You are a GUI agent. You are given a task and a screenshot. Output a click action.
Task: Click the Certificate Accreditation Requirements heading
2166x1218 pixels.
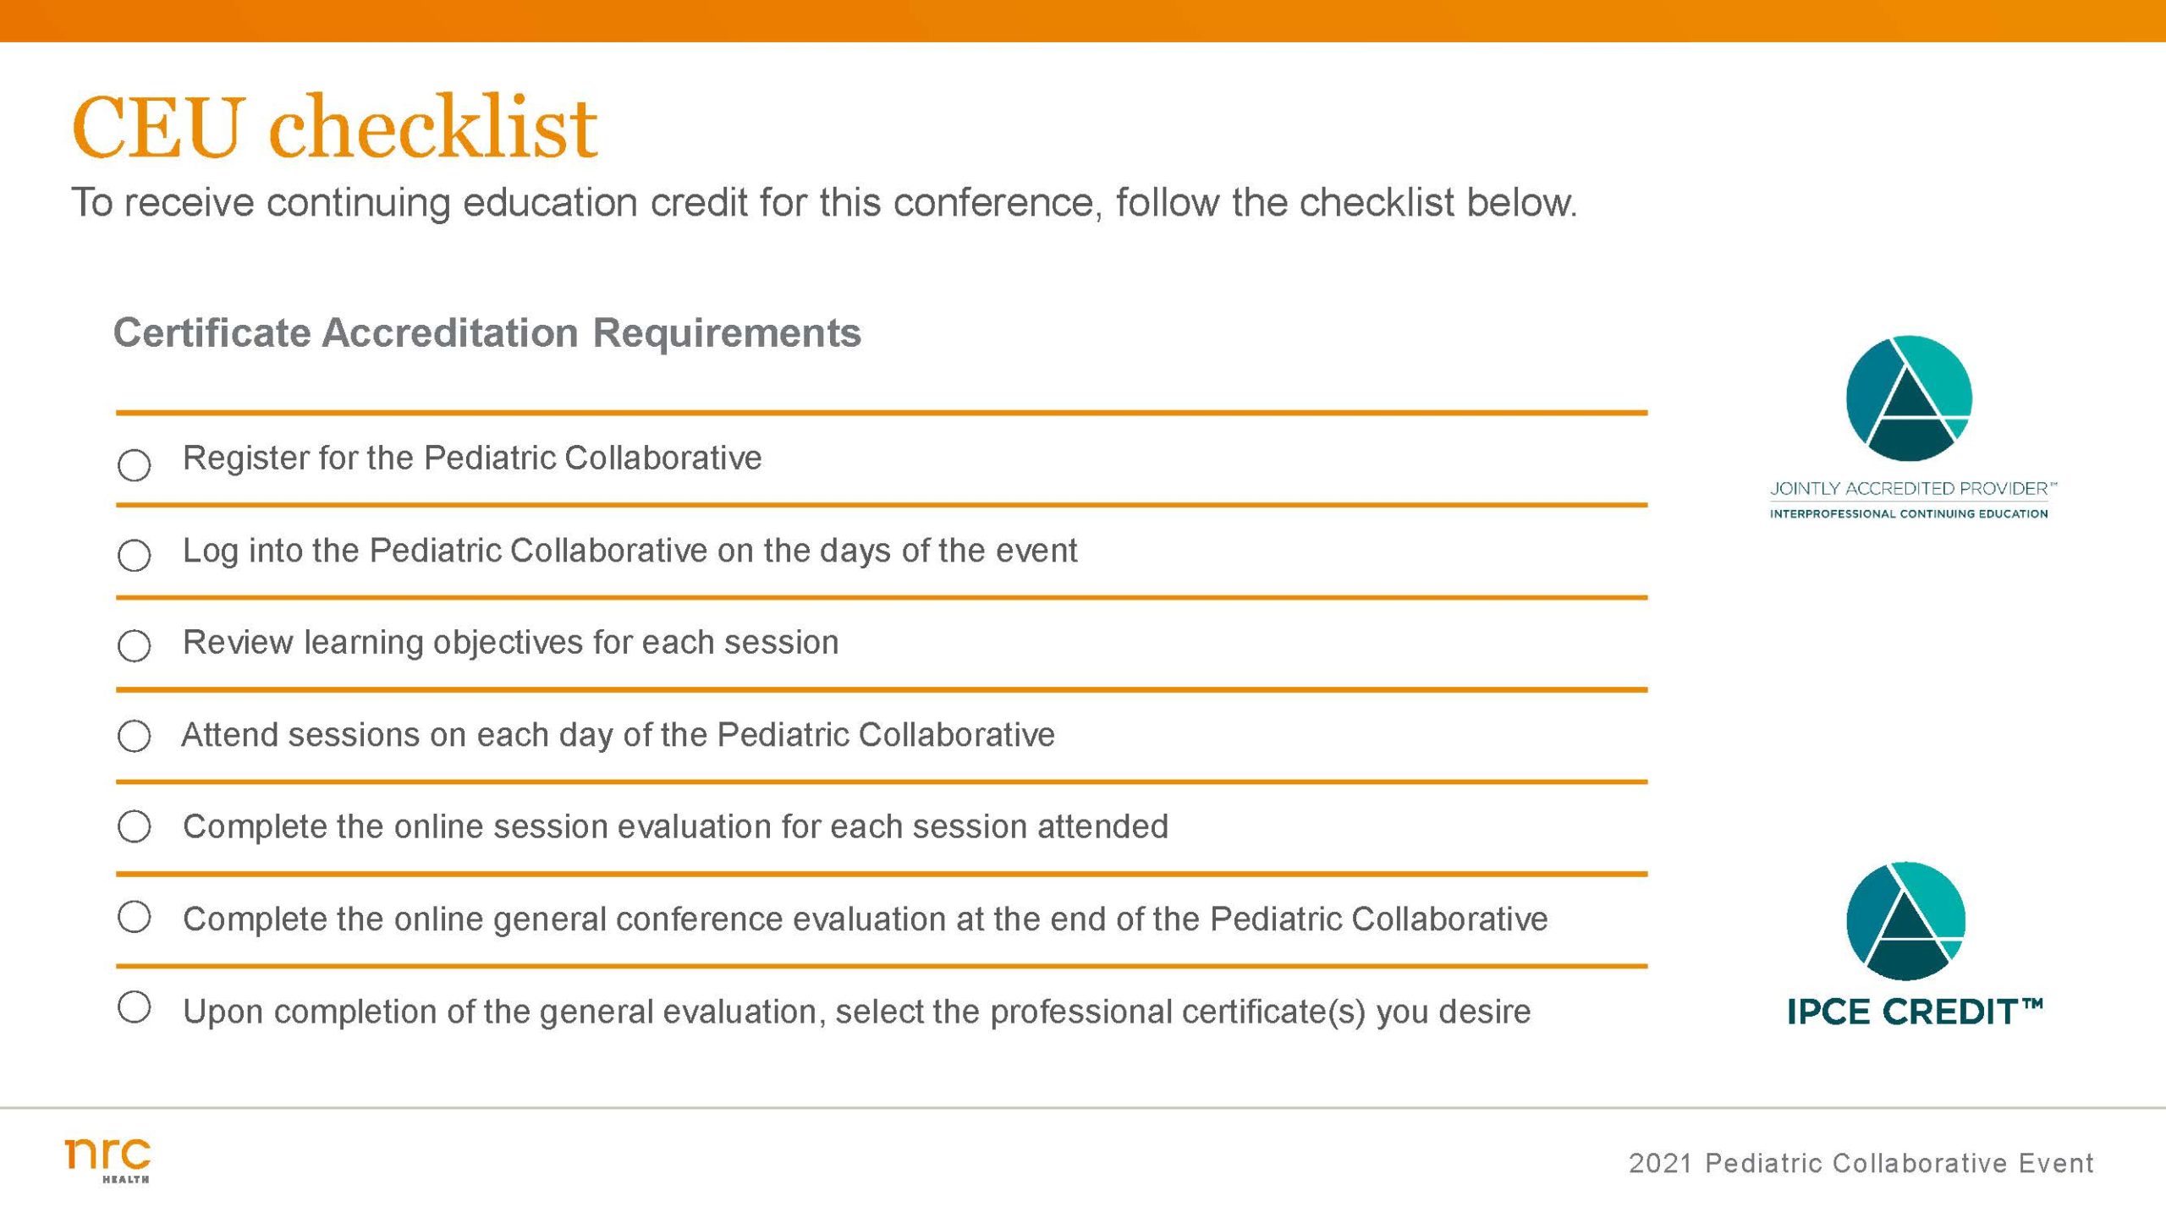pos(487,332)
